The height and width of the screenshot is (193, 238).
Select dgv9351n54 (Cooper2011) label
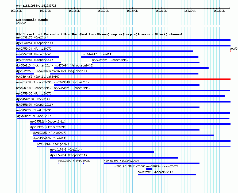(x=34, y=105)
